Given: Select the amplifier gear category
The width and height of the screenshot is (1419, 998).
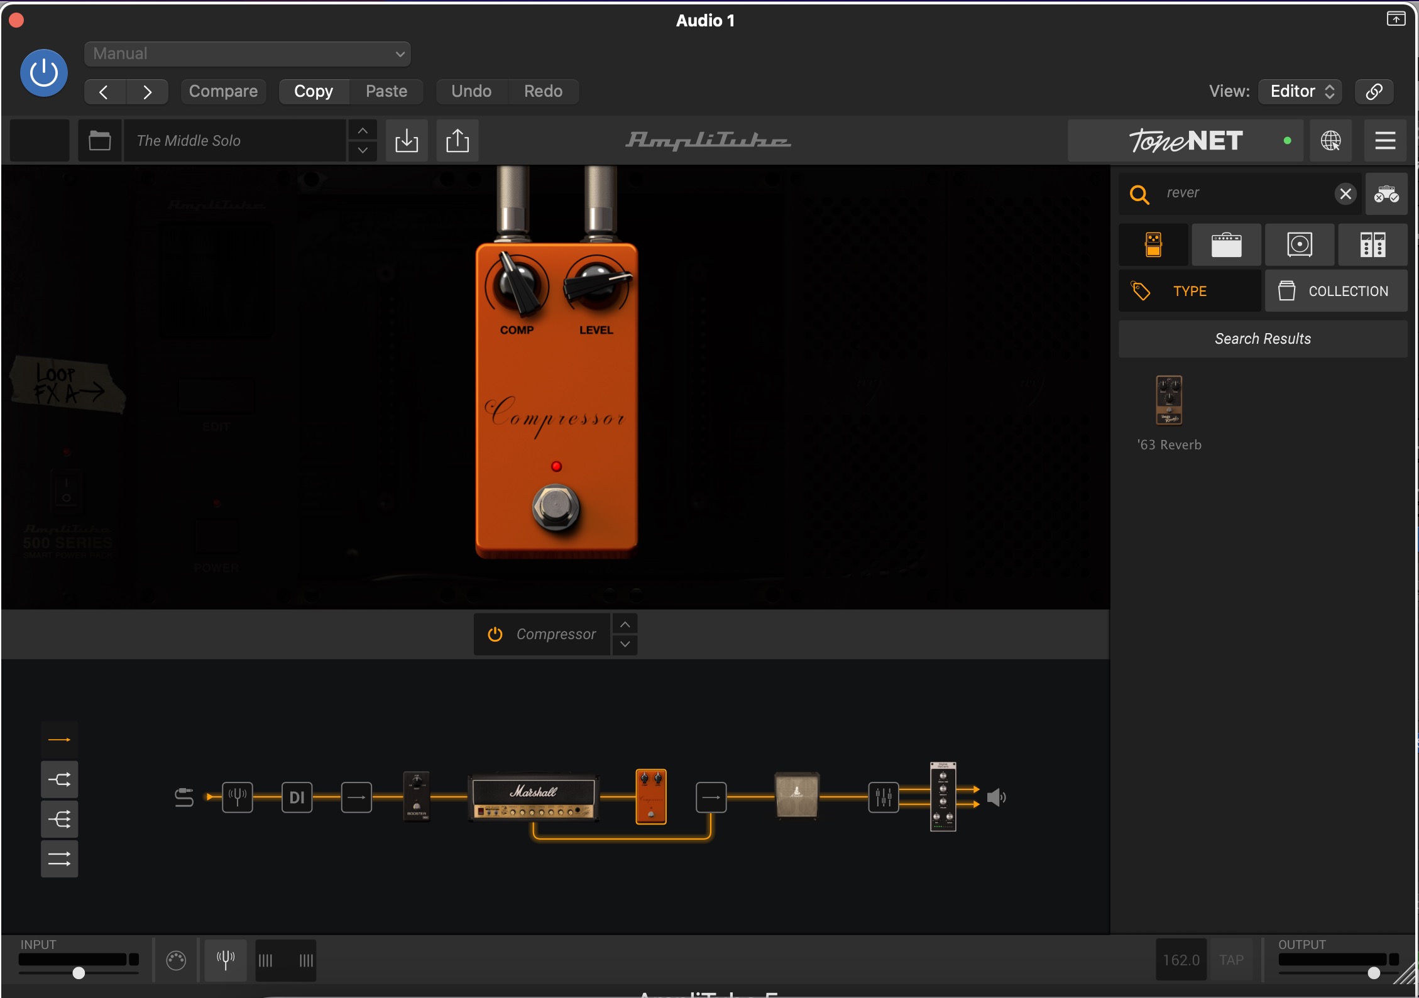Looking at the screenshot, I should [x=1226, y=244].
